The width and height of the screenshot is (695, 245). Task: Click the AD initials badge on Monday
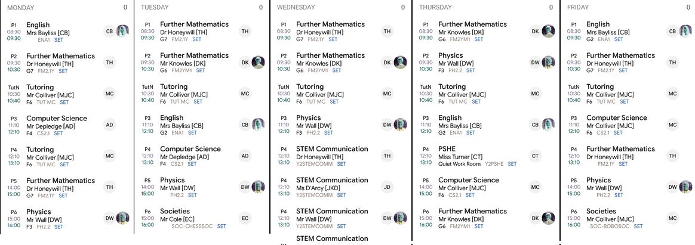109,125
